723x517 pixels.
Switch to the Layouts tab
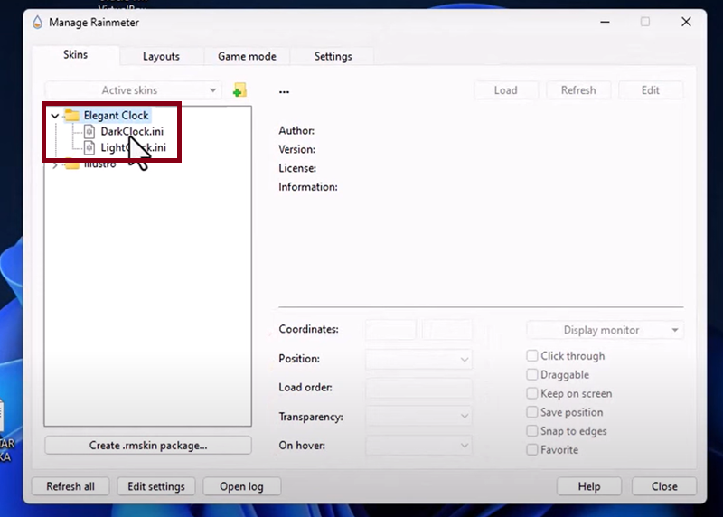161,56
